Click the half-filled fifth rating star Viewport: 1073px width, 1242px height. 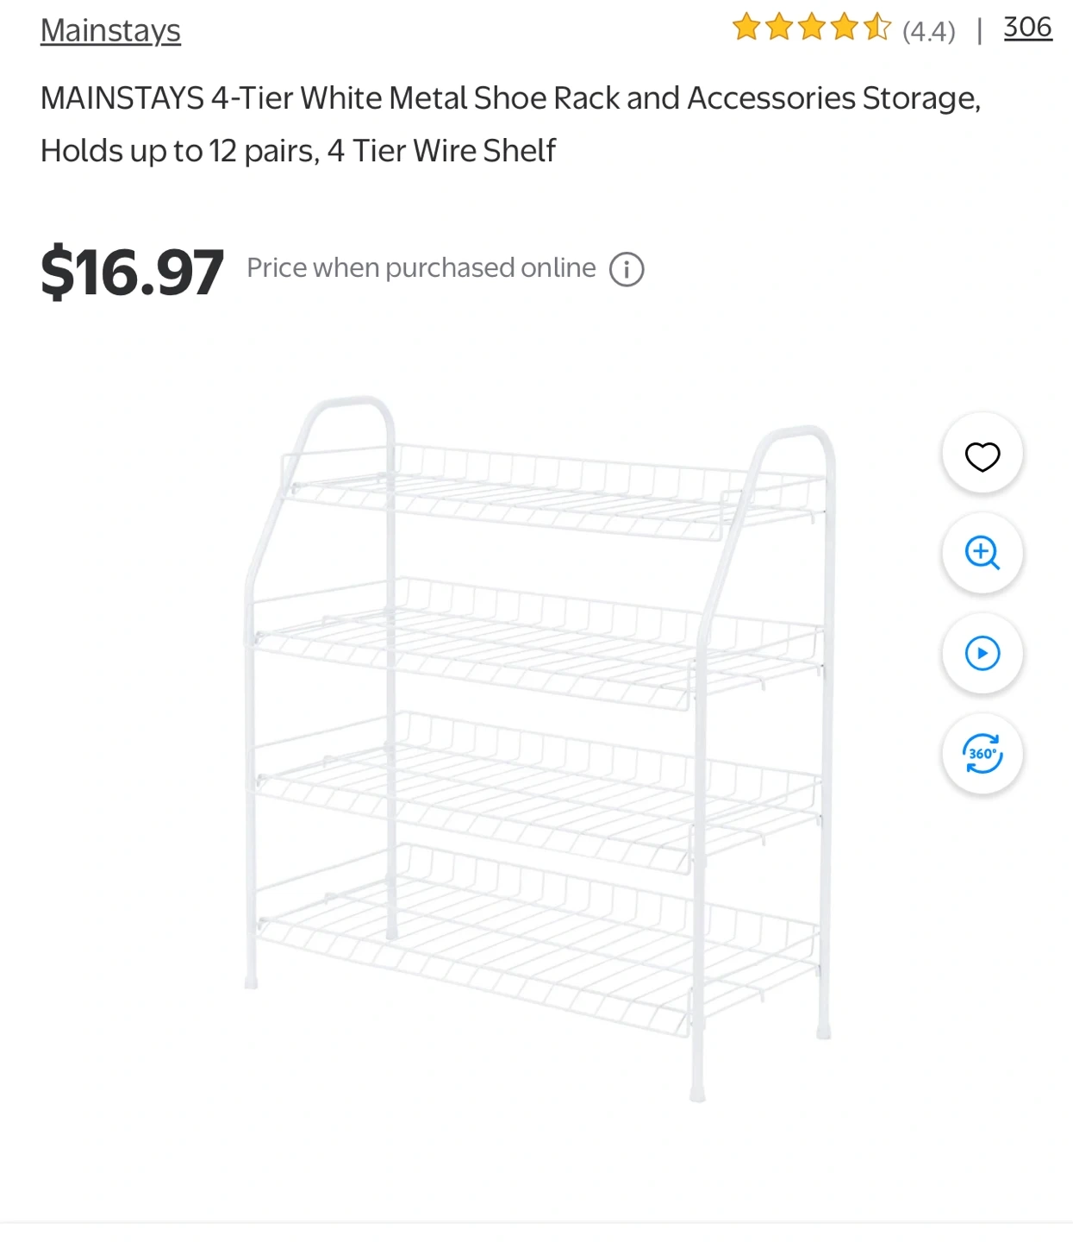click(x=877, y=28)
